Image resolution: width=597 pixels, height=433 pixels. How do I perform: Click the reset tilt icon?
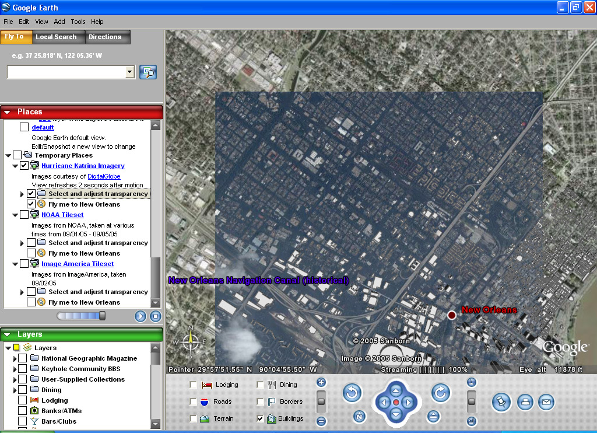pyautogui.click(x=433, y=416)
